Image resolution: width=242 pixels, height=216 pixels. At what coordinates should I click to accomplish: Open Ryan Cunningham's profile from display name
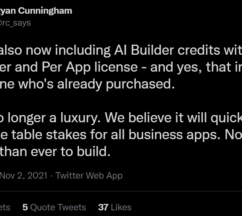(x=36, y=11)
